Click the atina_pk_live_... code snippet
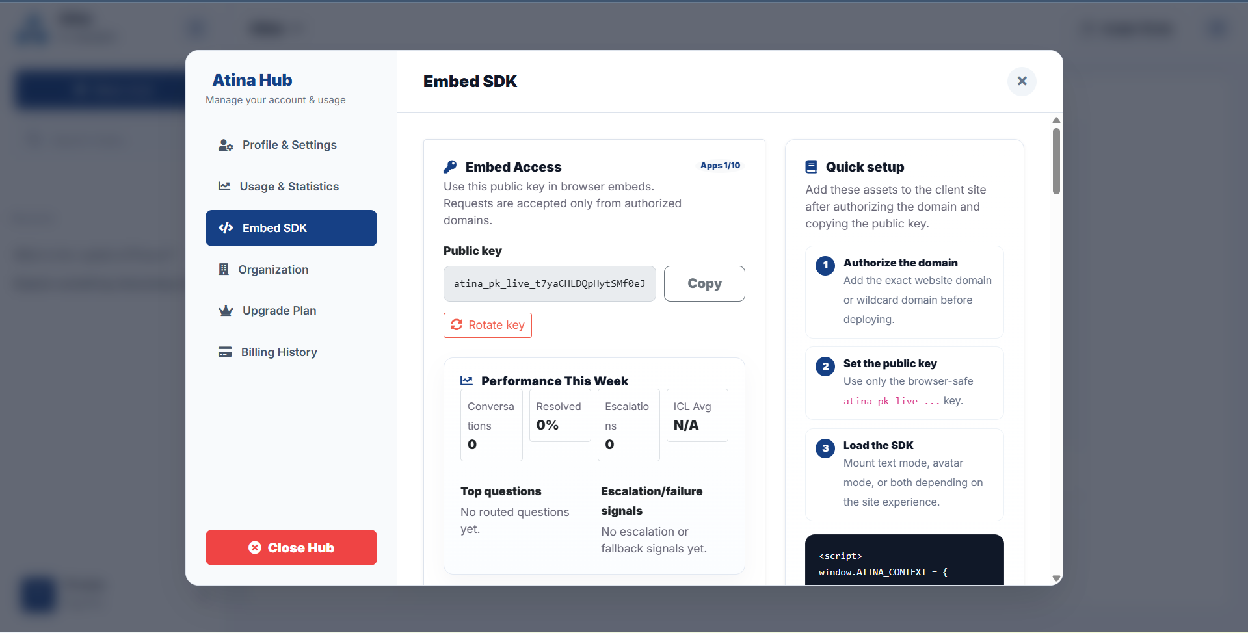1248x633 pixels. click(x=892, y=401)
